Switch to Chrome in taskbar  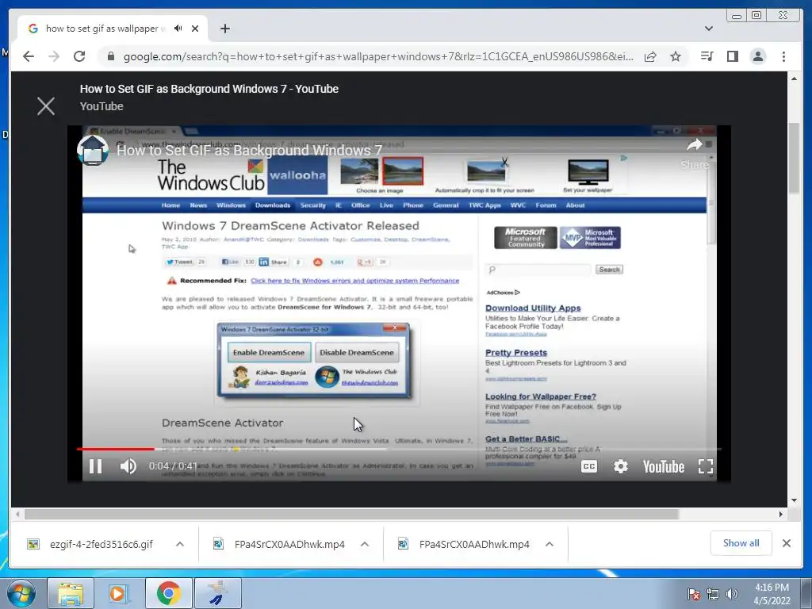point(168,593)
